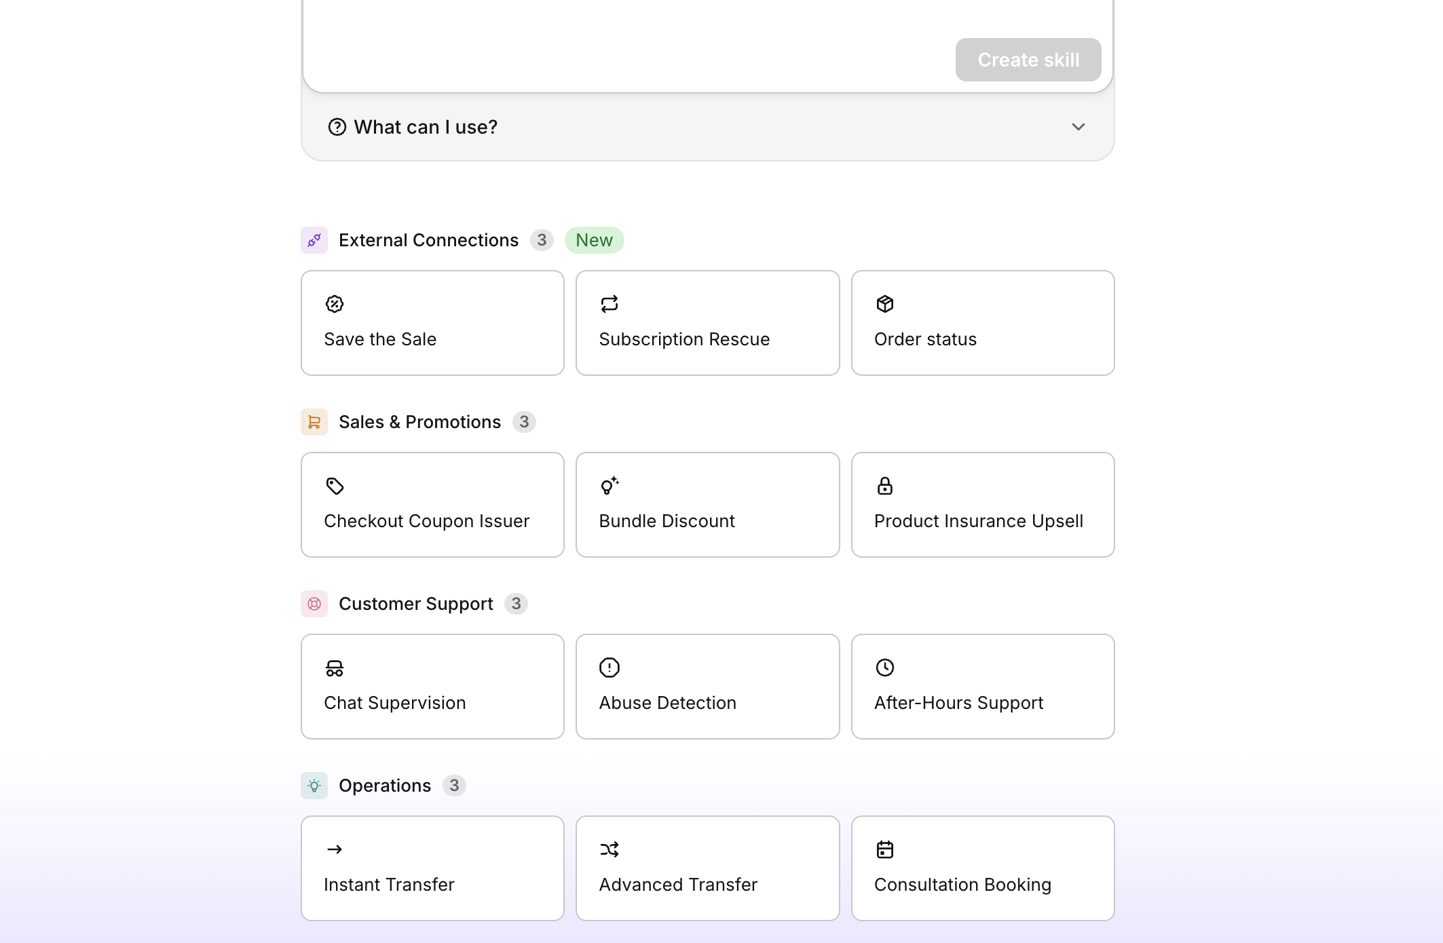Click the New badge beside External Connections

pyautogui.click(x=594, y=240)
